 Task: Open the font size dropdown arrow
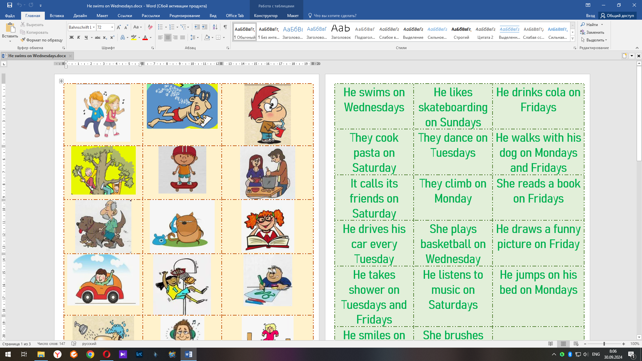[112, 27]
